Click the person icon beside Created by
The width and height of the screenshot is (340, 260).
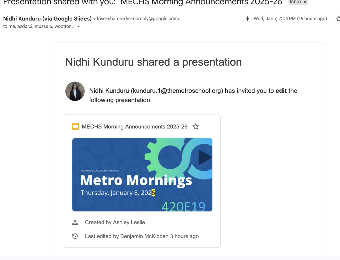point(75,222)
